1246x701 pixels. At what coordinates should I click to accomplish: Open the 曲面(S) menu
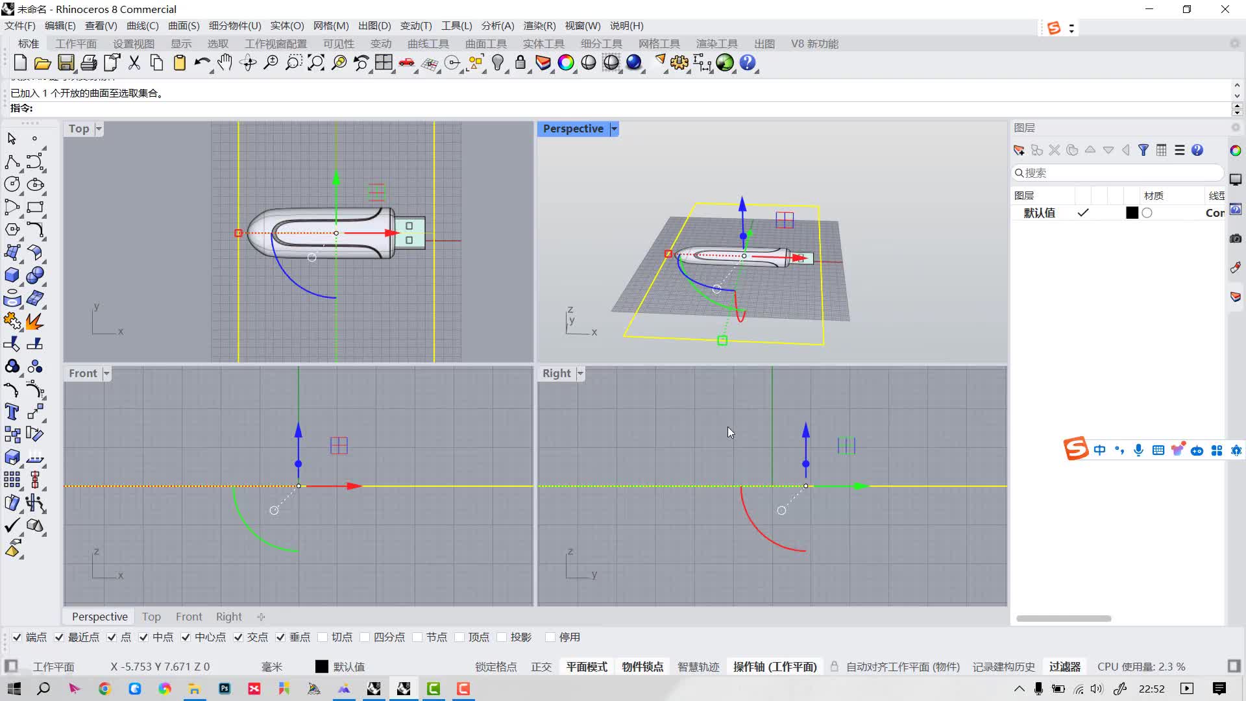[184, 25]
